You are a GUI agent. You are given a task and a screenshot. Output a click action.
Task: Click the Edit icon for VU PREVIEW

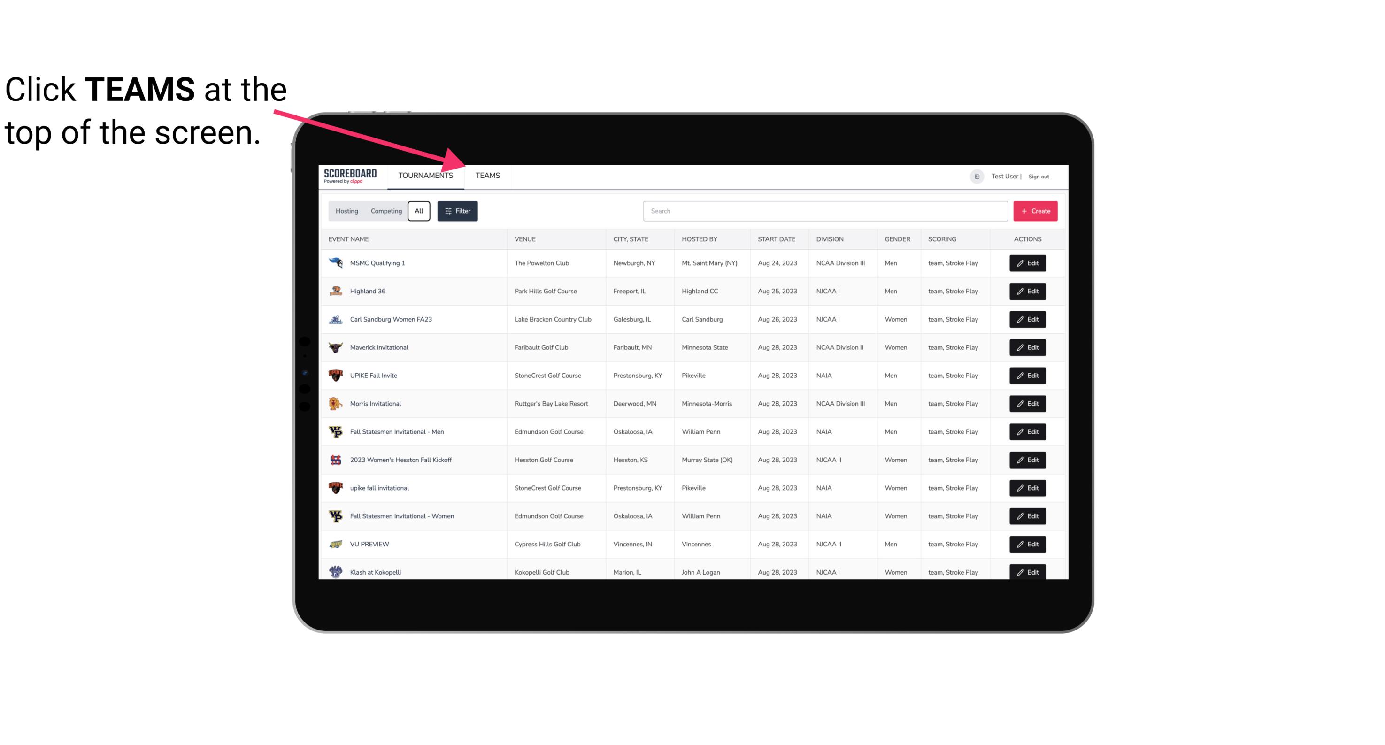click(x=1028, y=544)
